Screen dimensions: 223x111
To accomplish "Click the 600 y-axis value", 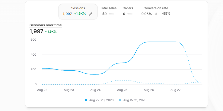I will (33, 40).
